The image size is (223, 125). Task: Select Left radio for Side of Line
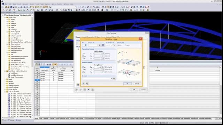click(118, 45)
